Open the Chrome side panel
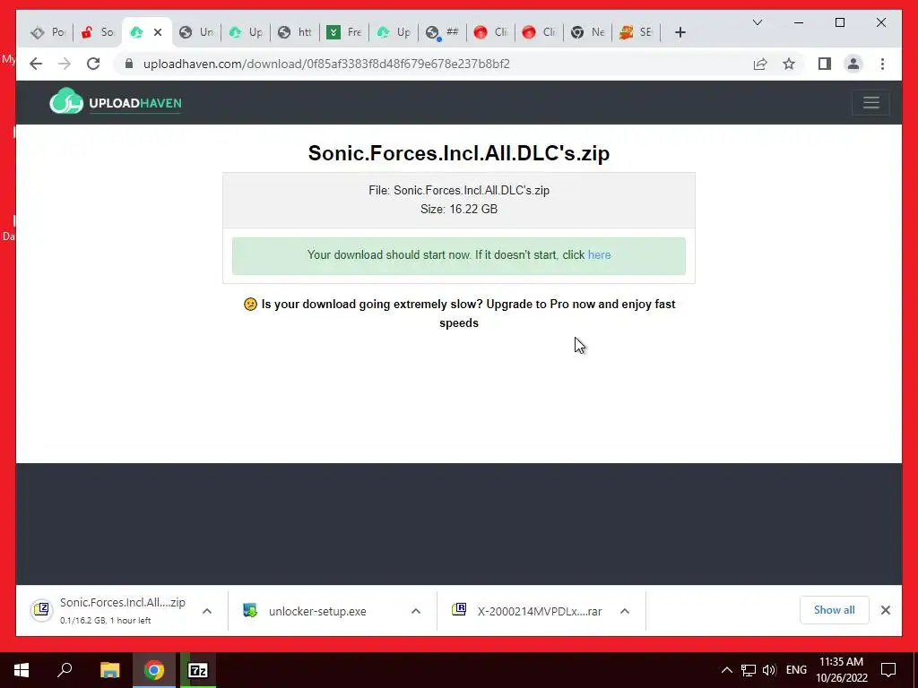 [x=825, y=64]
